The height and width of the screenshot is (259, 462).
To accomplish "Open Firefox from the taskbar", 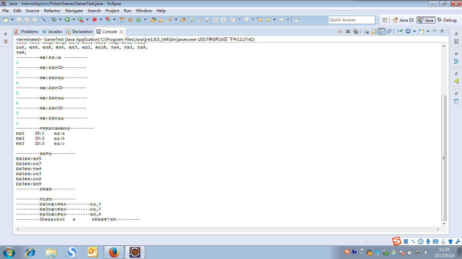I will [x=114, y=252].
